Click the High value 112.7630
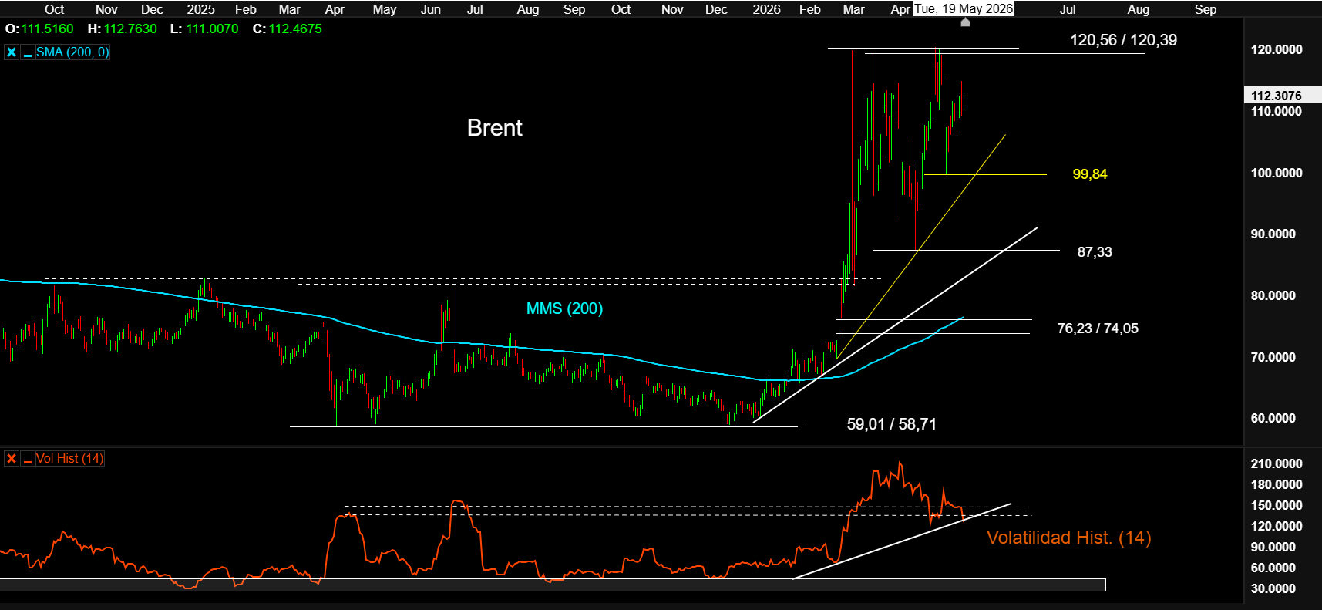Viewport: 1322px width, 610px height. [130, 29]
